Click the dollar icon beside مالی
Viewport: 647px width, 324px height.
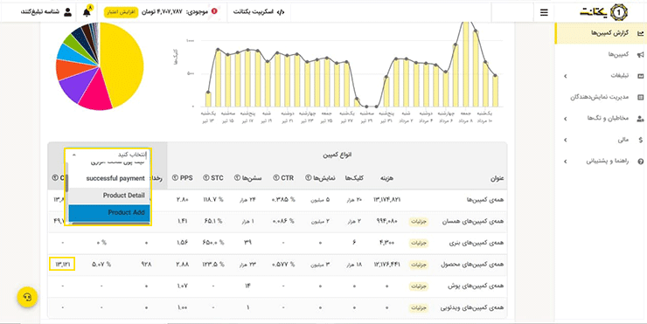pos(640,140)
